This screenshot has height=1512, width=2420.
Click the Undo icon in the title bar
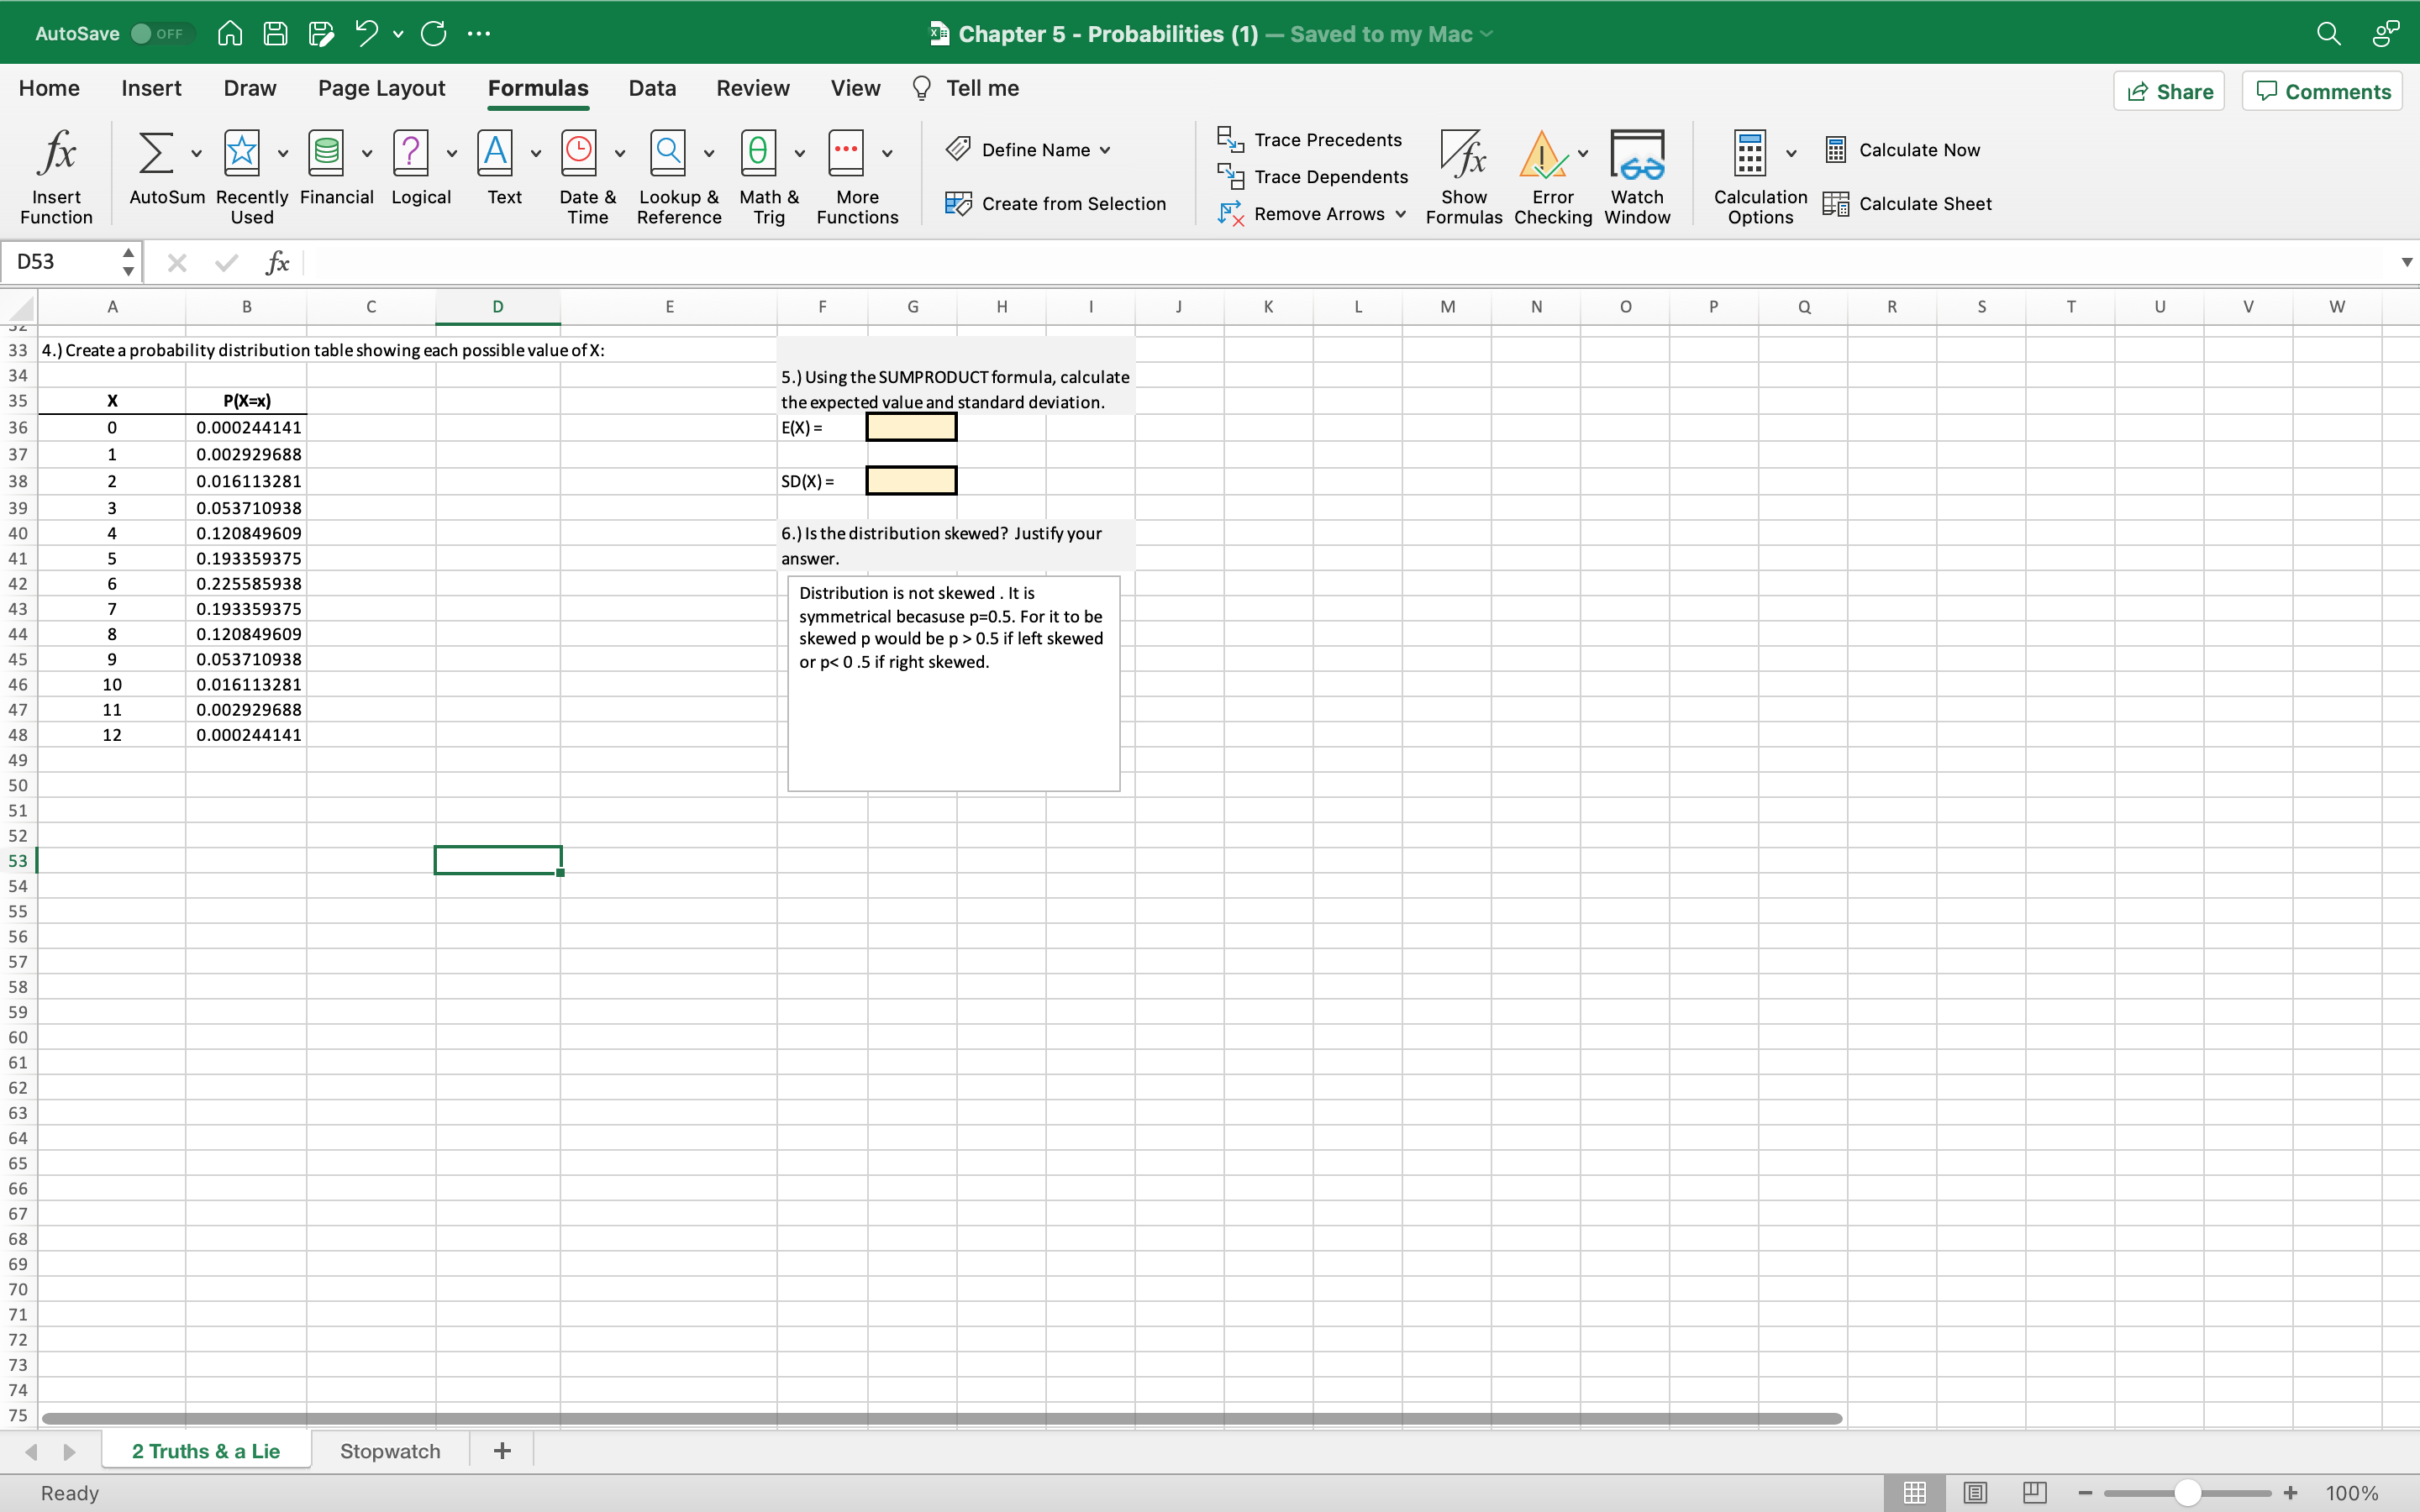(366, 33)
